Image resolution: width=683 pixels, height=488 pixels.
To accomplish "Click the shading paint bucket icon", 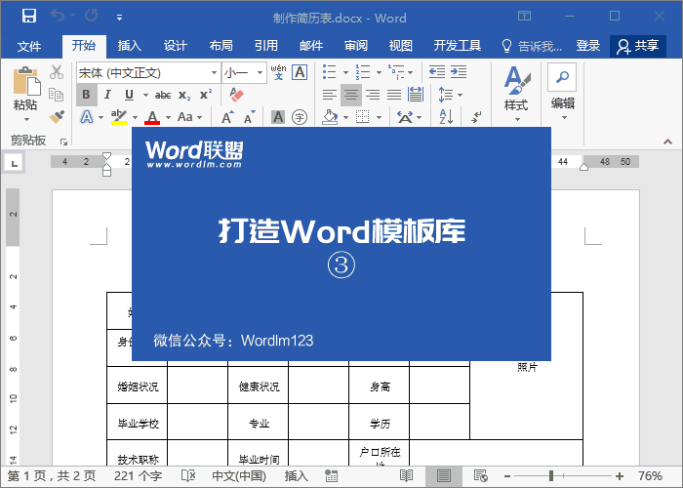I will 330,117.
